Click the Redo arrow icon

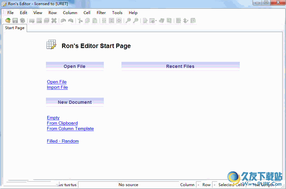71,21
